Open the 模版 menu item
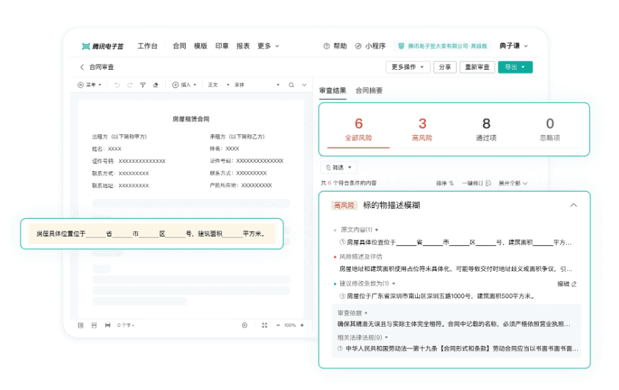This screenshot has width=619, height=390. pyautogui.click(x=200, y=46)
